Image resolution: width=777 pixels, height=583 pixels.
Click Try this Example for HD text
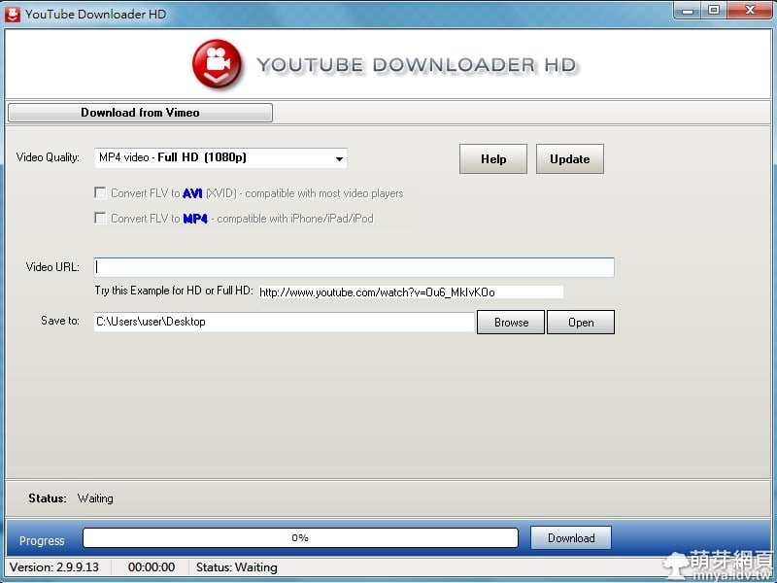(x=174, y=291)
